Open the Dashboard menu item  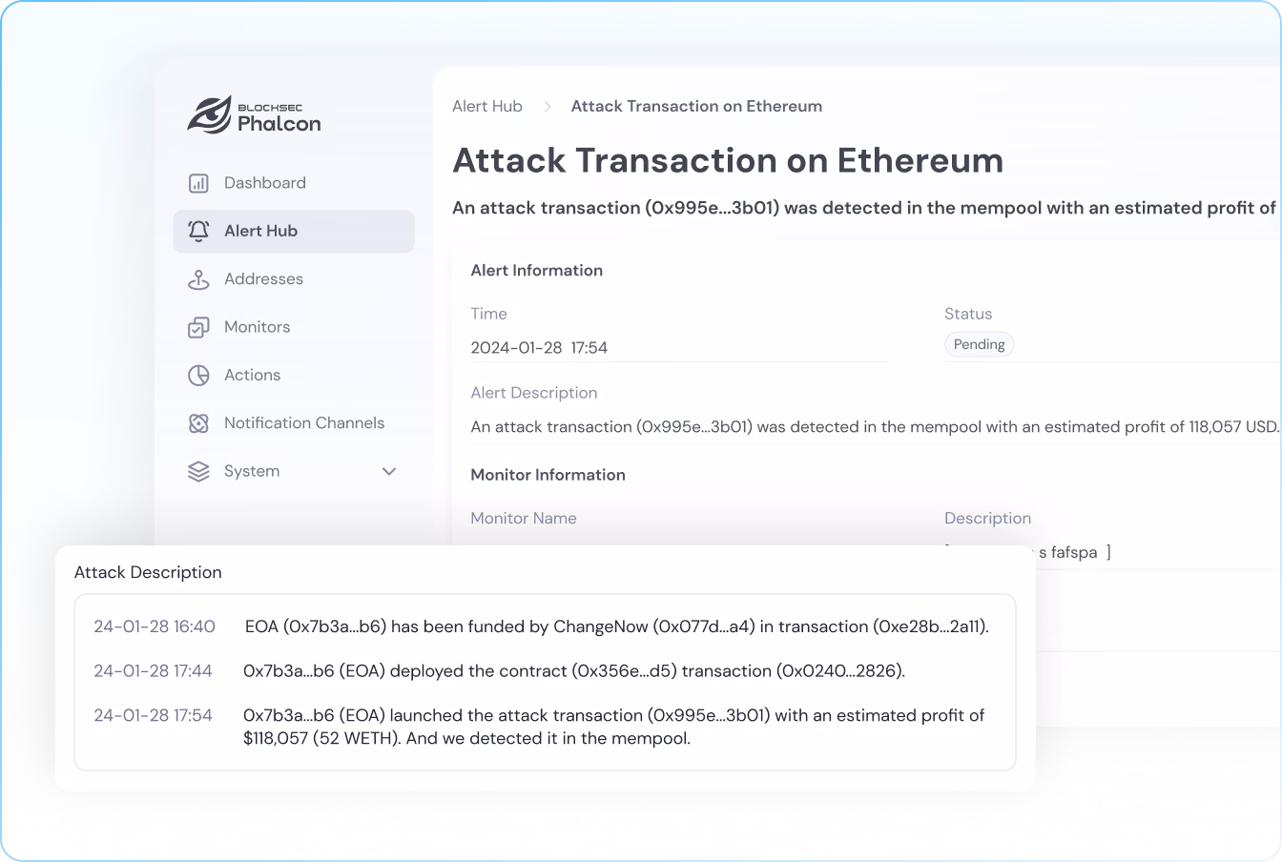coord(264,183)
